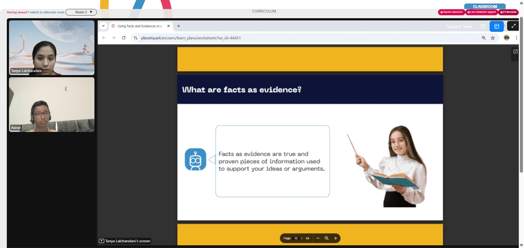Click the Facts as evidence definition text box
Screen dimensions: 524x248
click(272, 161)
